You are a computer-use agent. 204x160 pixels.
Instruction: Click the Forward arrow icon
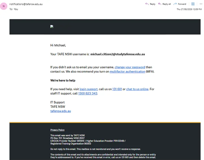click(175, 4)
